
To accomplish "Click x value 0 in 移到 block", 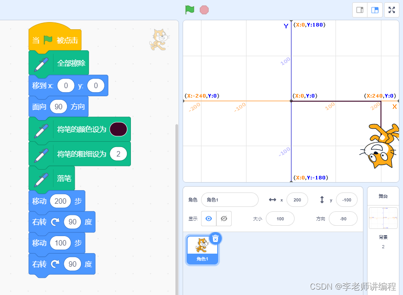I will point(66,85).
